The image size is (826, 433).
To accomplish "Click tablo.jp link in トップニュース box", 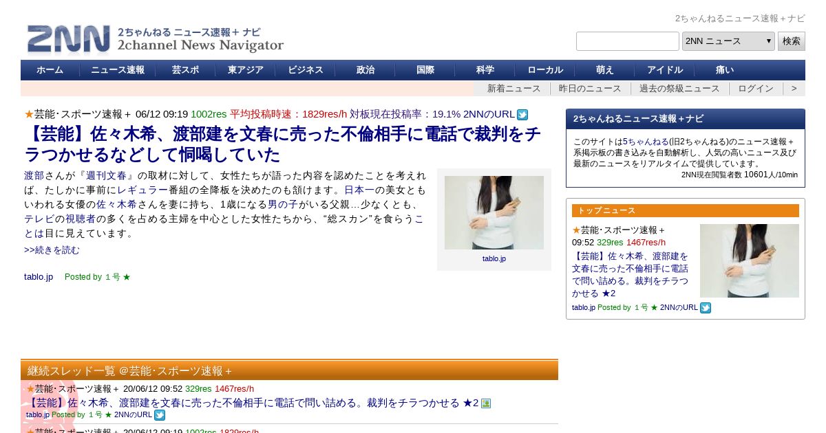I will pos(584,307).
